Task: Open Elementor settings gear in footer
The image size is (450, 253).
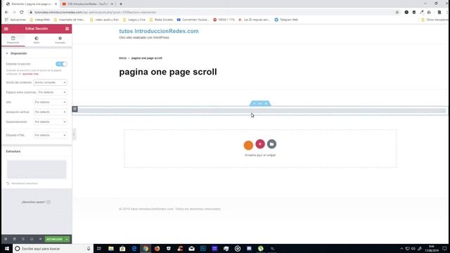Action: (6, 239)
